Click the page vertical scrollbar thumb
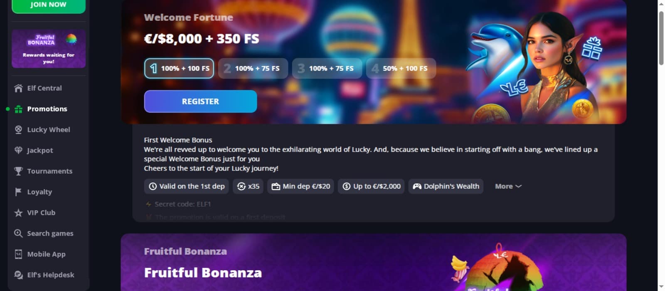This screenshot has width=665, height=291. 661,38
